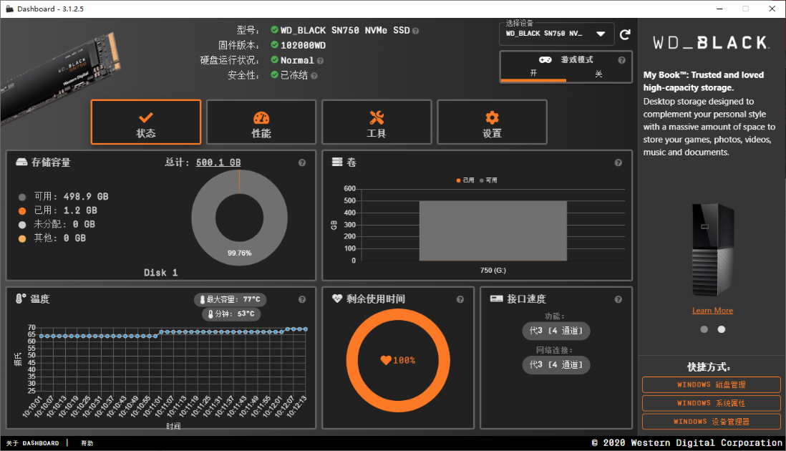Toggle the 可用 legend in volume chart

pos(488,180)
